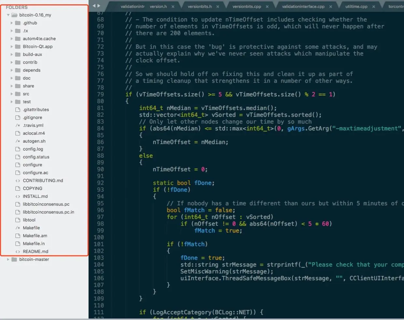Click the contrib folder icon

18,62
